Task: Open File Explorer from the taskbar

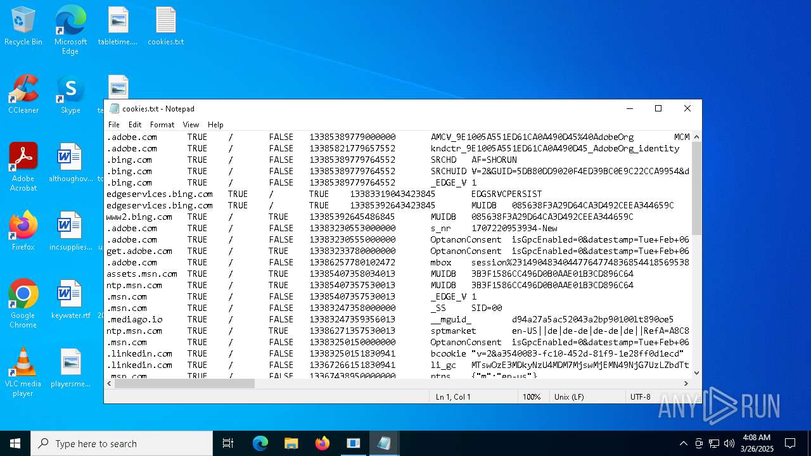Action: click(291, 443)
